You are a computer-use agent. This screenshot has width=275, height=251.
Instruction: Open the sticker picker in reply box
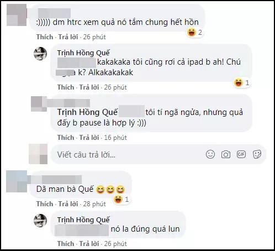pyautogui.click(x=257, y=154)
